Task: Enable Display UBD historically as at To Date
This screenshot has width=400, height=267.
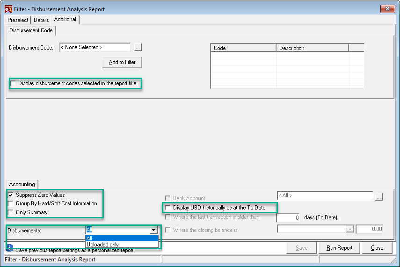Action: 167,208
